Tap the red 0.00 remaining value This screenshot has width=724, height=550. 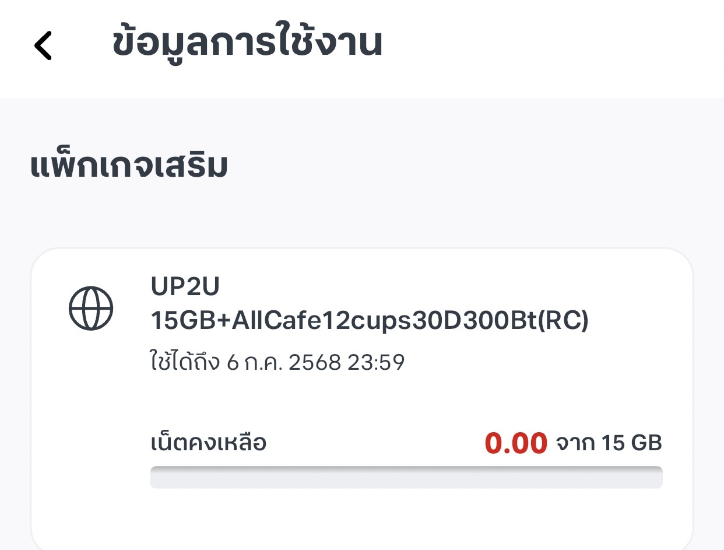point(516,444)
